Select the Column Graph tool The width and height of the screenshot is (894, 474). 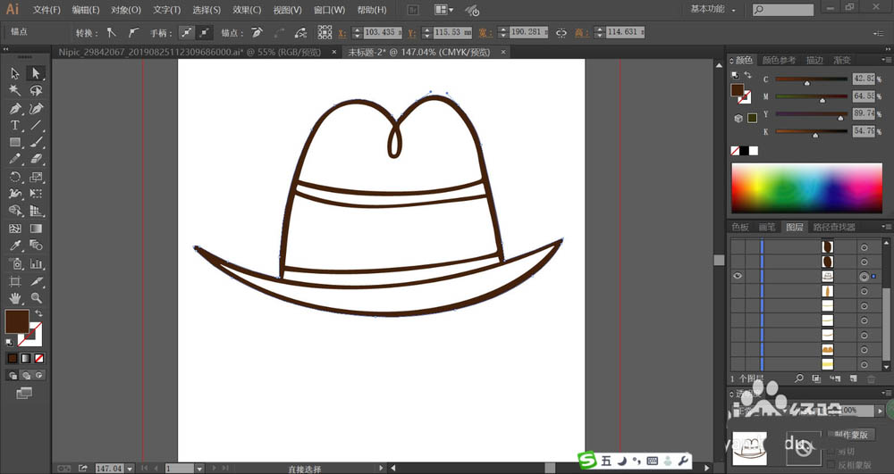point(36,263)
